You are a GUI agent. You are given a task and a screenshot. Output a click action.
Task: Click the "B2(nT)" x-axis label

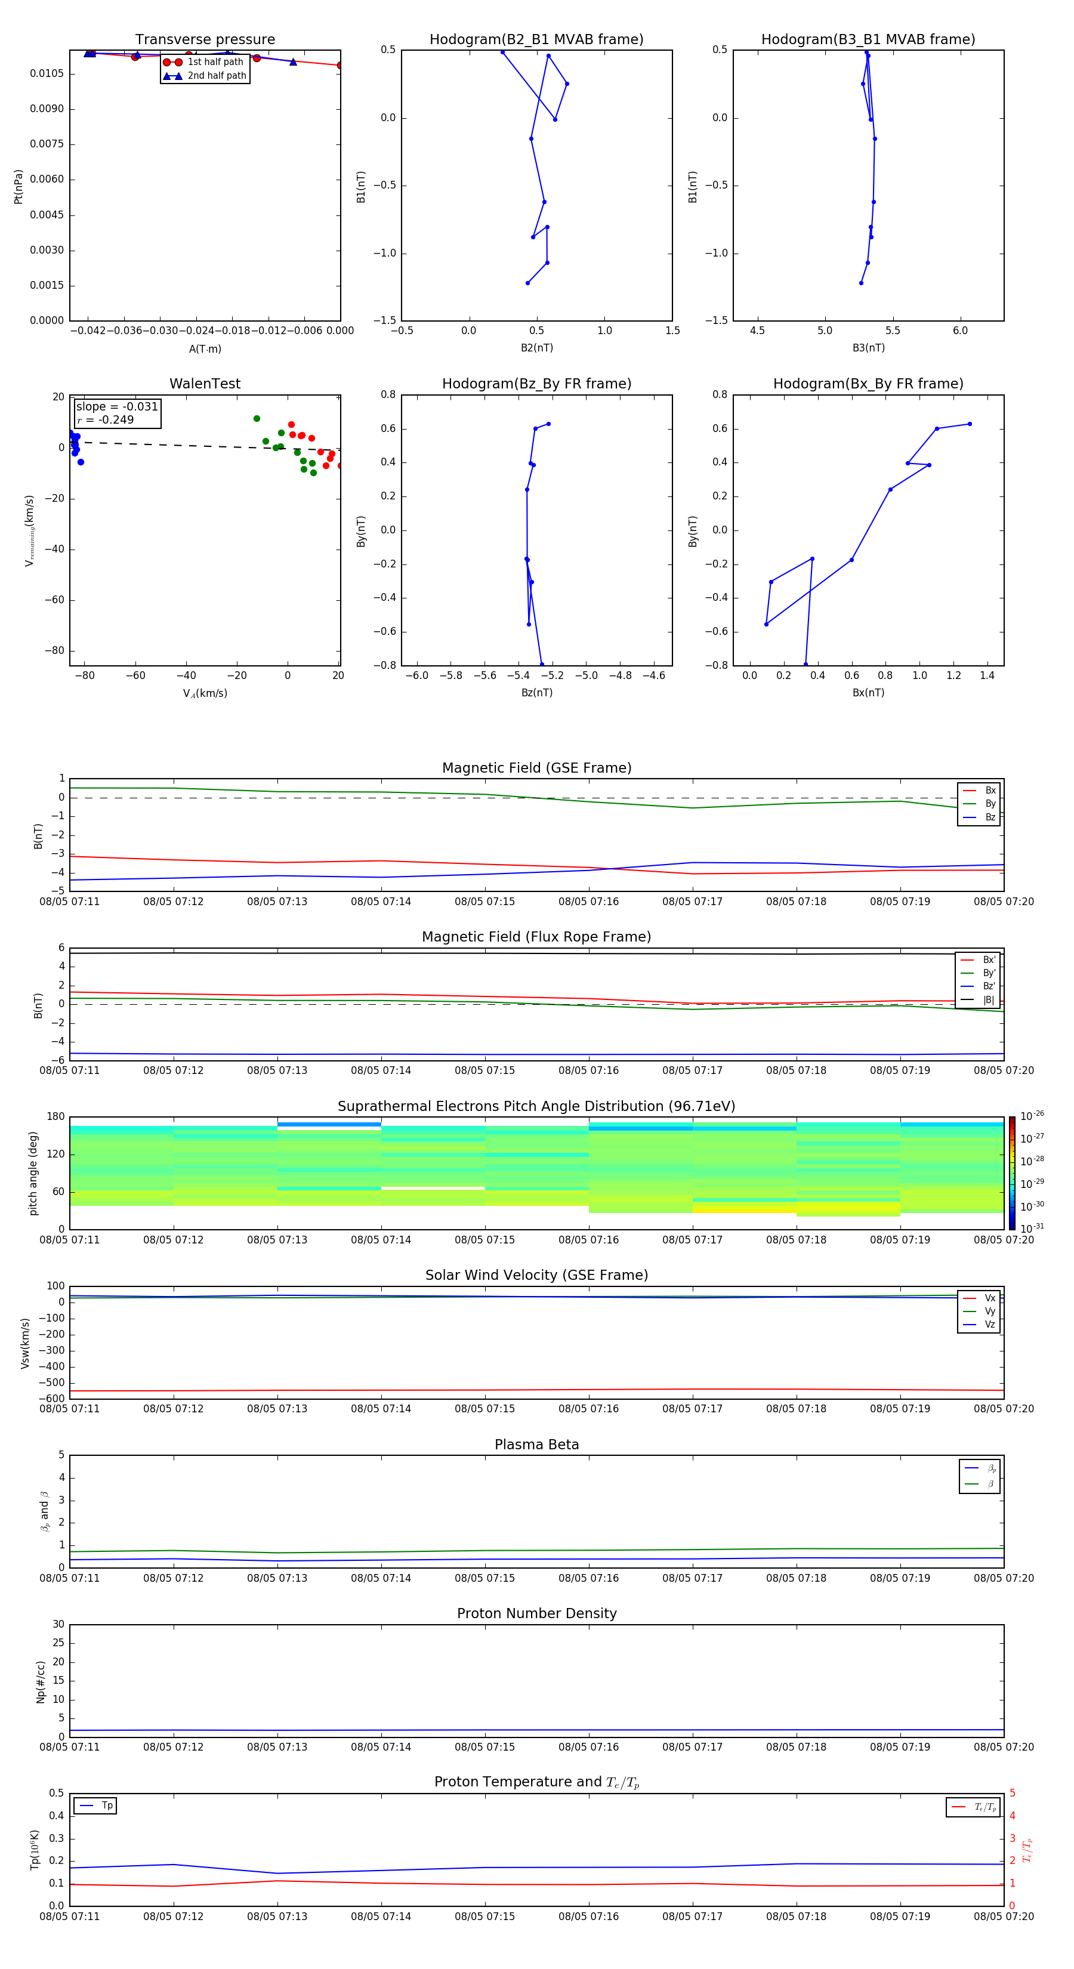tap(536, 348)
